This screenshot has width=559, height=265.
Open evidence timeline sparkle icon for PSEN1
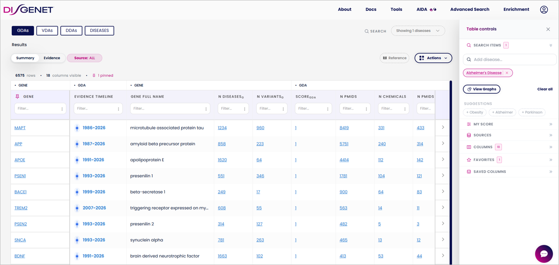tap(77, 176)
